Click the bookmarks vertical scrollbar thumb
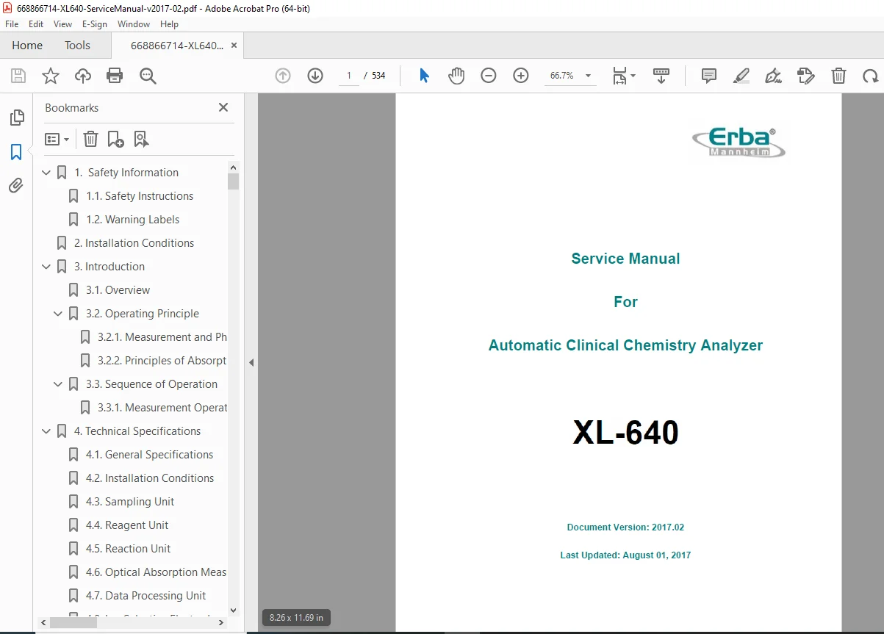Viewport: 884px width, 634px height. pos(234,181)
